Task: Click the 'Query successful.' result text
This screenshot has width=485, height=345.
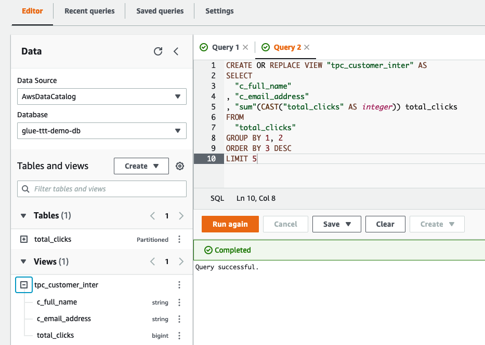Action: click(x=227, y=267)
